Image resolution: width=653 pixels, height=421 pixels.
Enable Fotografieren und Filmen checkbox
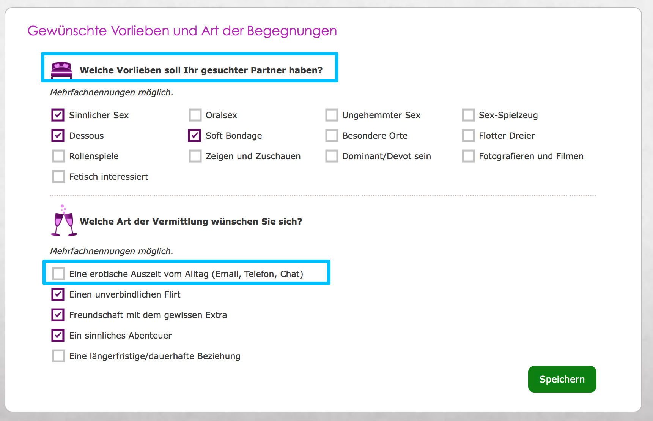(468, 156)
